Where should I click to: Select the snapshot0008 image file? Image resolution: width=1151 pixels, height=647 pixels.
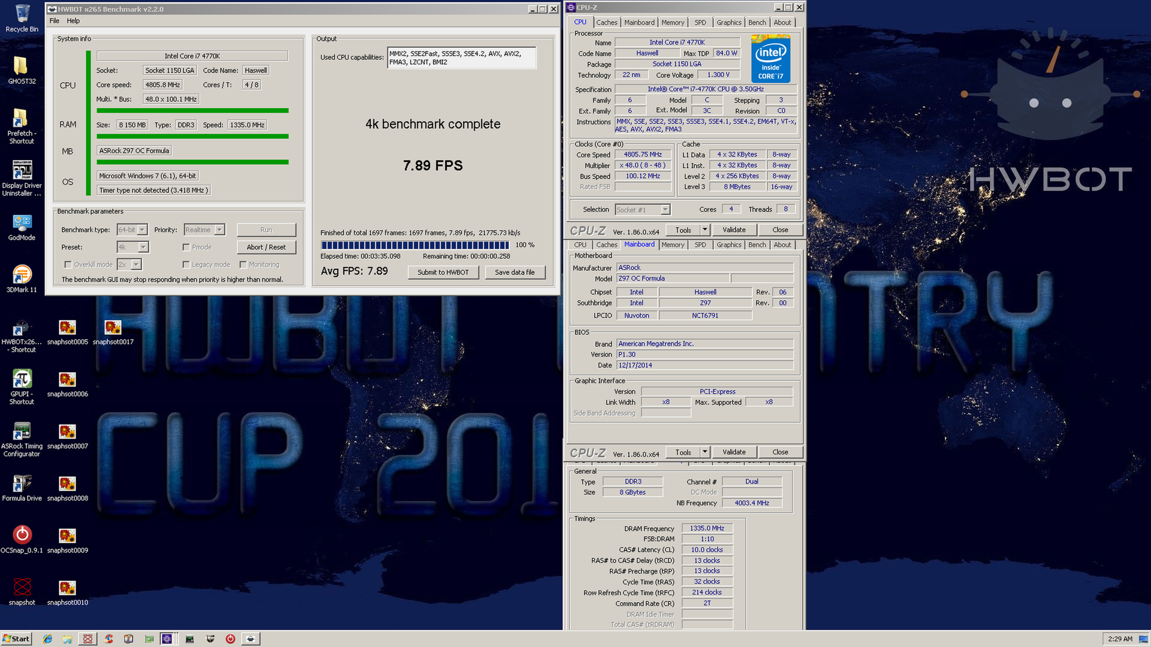[68, 488]
